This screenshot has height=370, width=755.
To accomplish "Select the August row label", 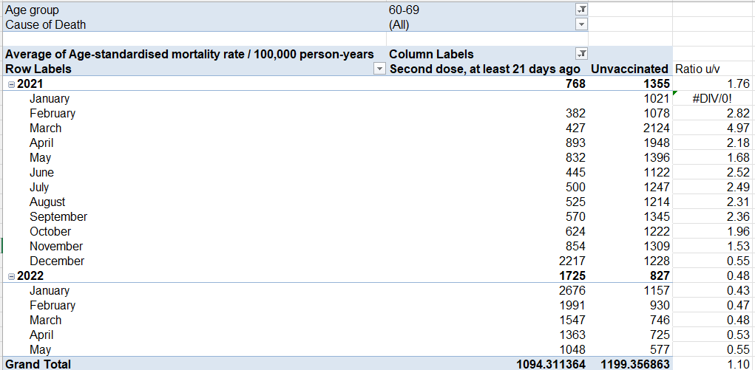I will [194, 202].
